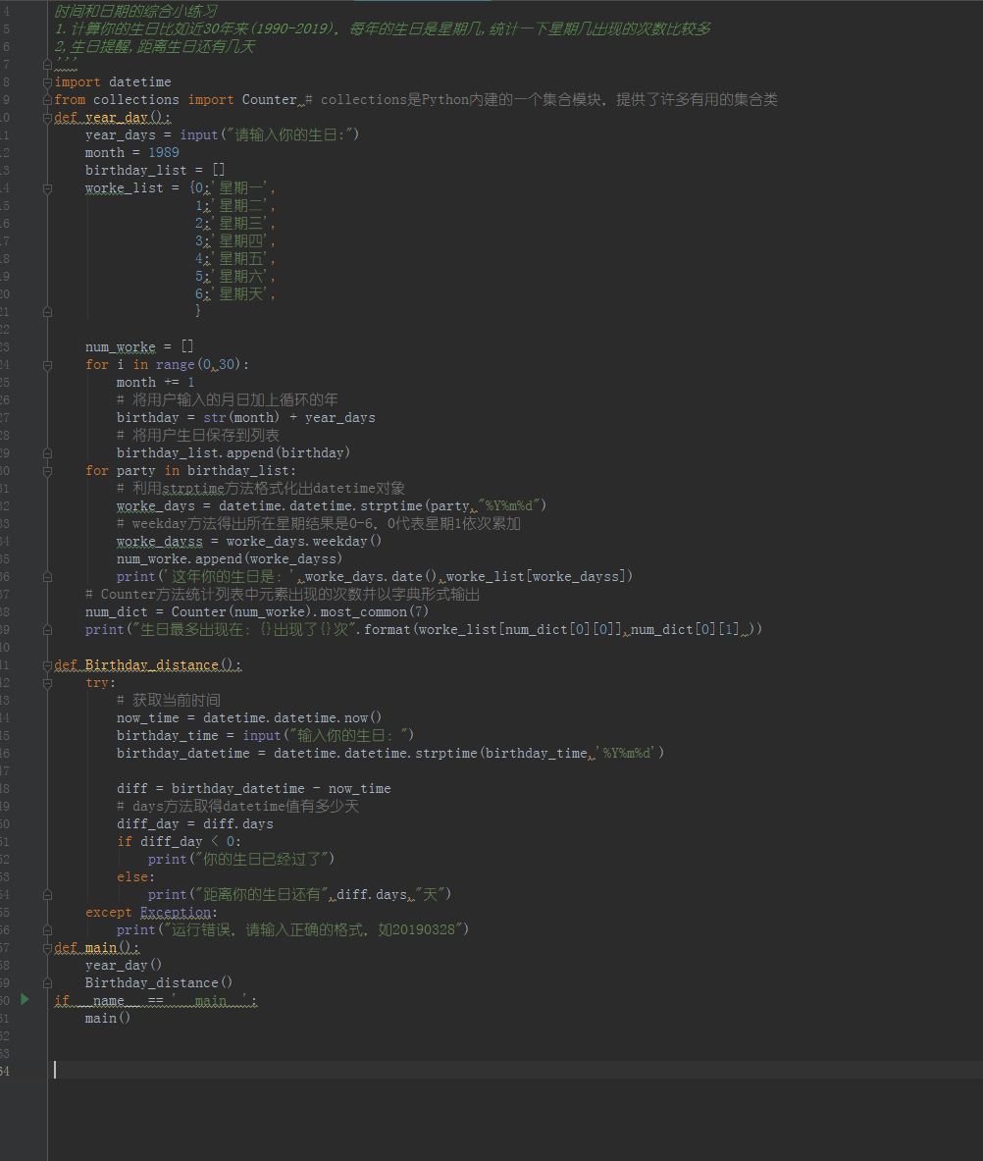Click fold end marker beside 'from collections import Counter'
Viewport: 983px width, 1161px height.
coord(47,100)
